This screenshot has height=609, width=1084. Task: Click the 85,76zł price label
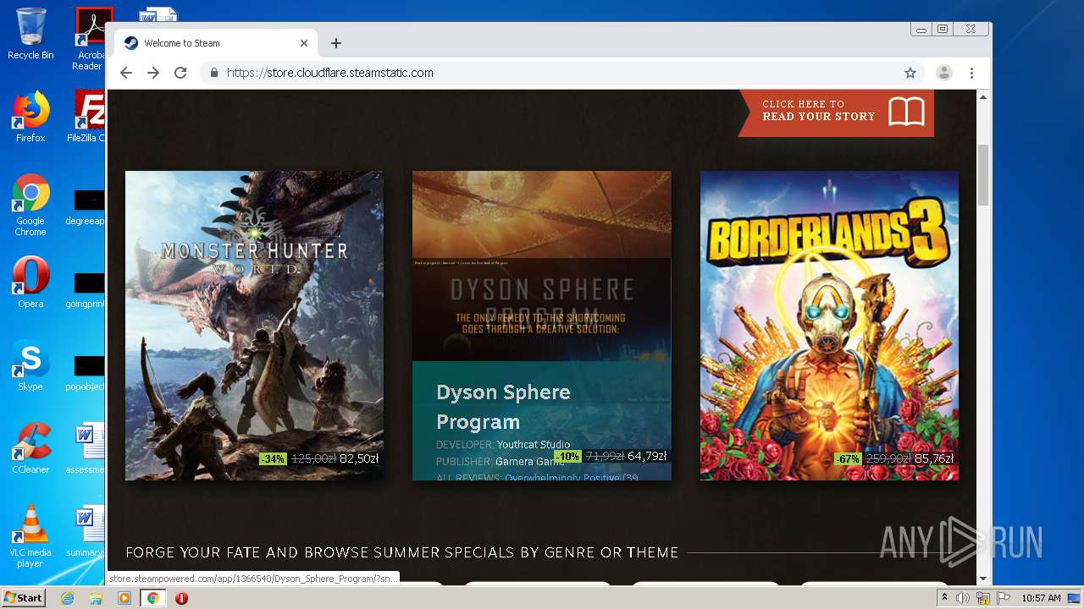click(x=934, y=458)
